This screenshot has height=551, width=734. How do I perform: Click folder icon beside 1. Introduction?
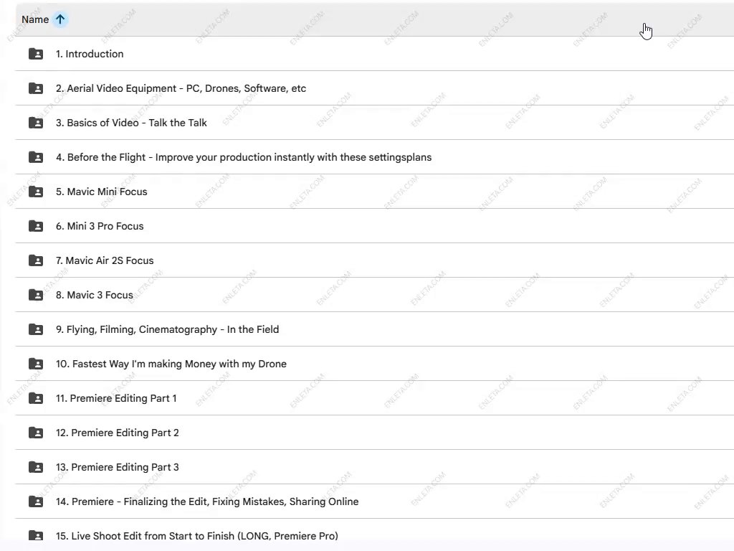[x=36, y=54]
